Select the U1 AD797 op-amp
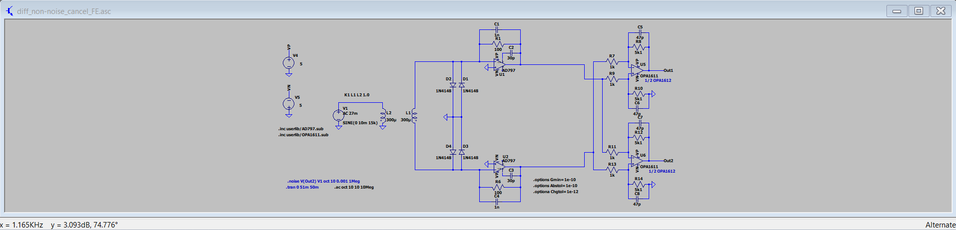The image size is (956, 230). 499,66
